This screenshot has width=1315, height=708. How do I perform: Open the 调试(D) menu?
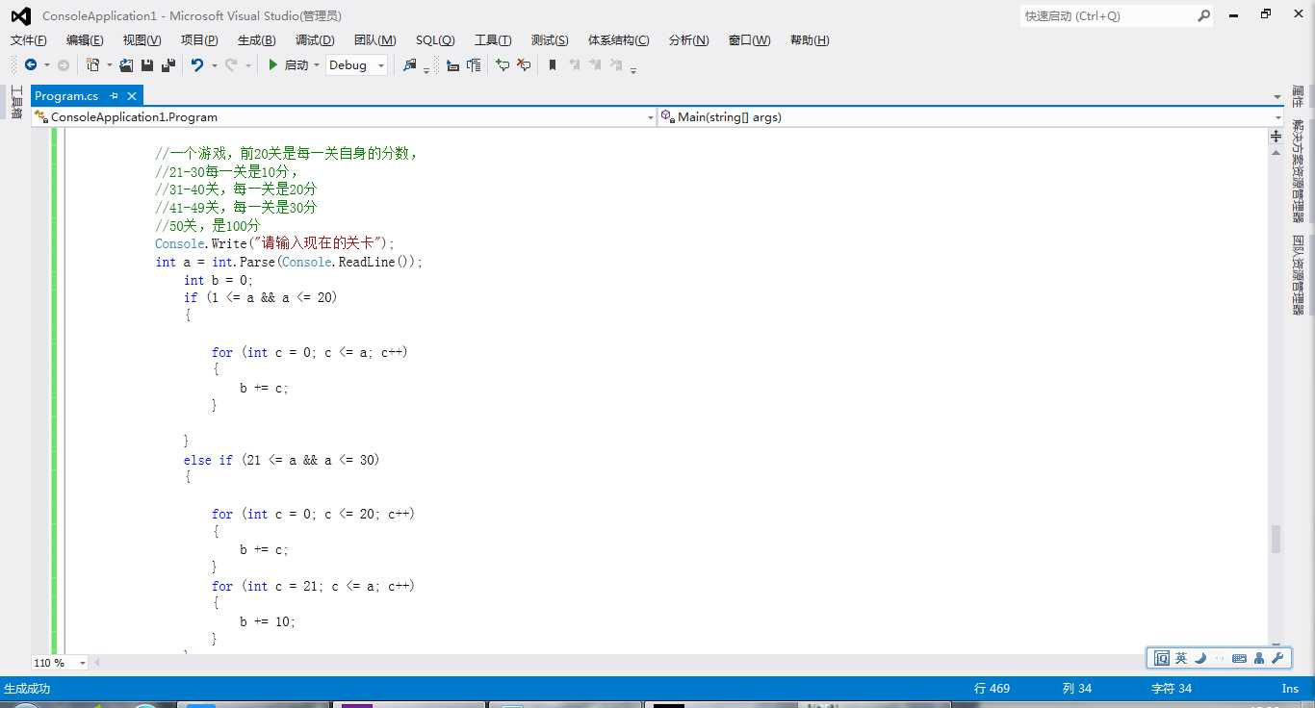coord(315,40)
